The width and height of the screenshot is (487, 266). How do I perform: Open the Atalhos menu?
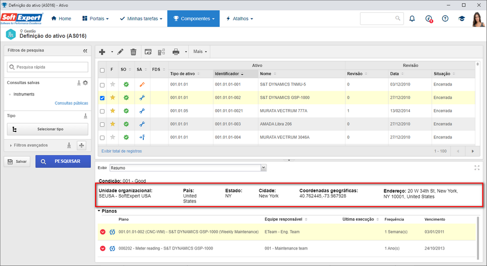(239, 18)
